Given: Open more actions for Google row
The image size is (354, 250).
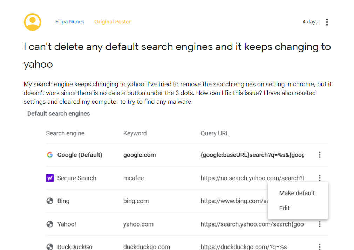Looking at the screenshot, I should click(x=319, y=155).
